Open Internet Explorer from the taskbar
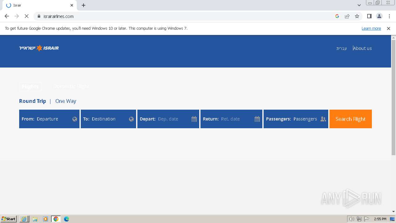 [x=24, y=219]
